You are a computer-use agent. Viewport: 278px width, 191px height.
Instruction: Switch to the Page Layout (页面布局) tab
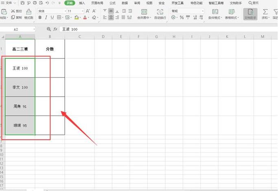click(x=97, y=3)
